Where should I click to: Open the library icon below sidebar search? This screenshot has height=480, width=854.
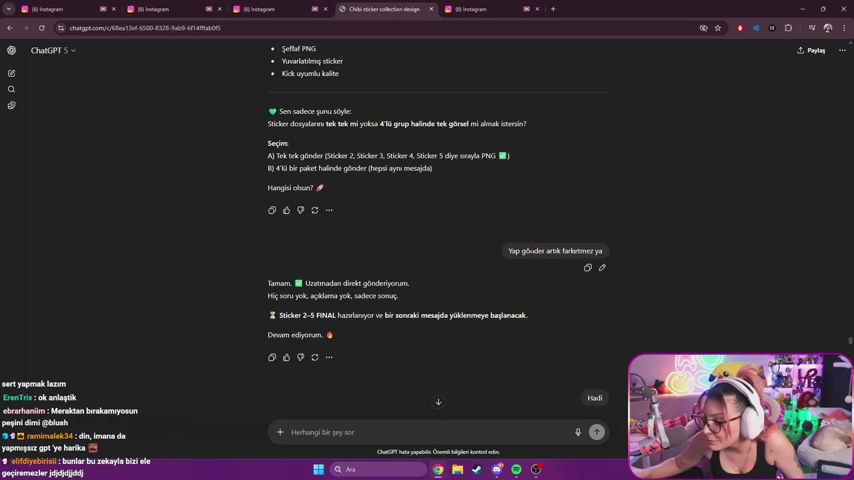tap(11, 105)
